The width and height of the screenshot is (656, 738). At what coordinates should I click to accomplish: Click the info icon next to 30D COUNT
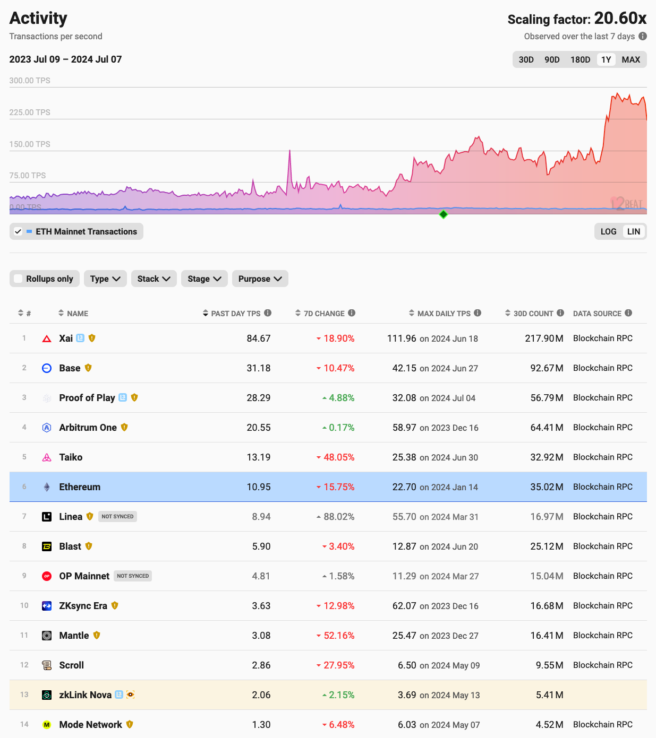[x=560, y=313]
